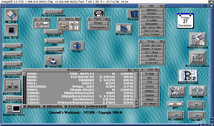Open the Workbench drive icon
The width and height of the screenshot is (214, 126).
[x=54, y=49]
